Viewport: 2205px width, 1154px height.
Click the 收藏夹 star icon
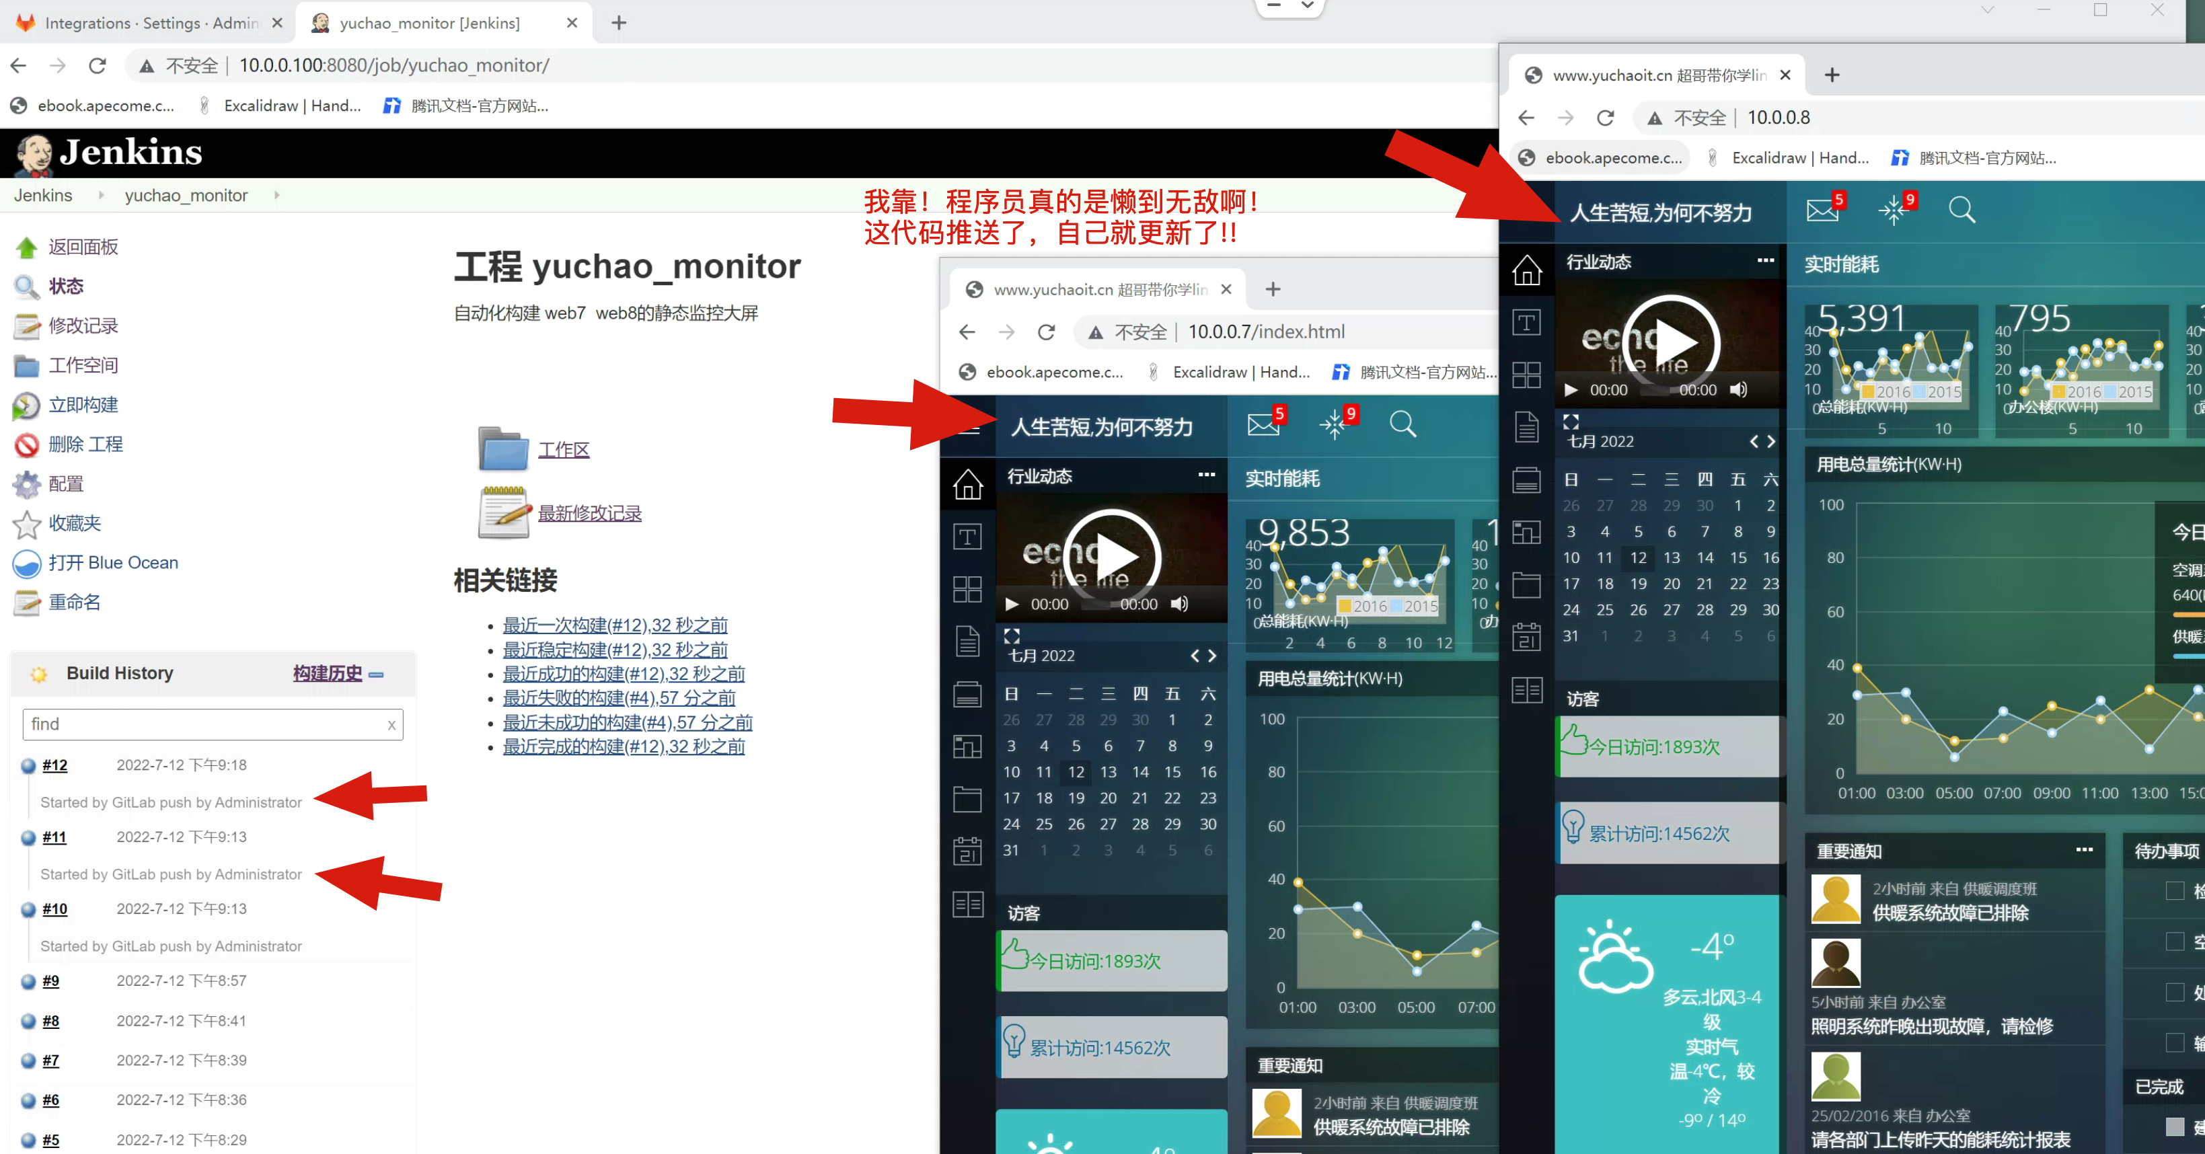click(x=26, y=523)
